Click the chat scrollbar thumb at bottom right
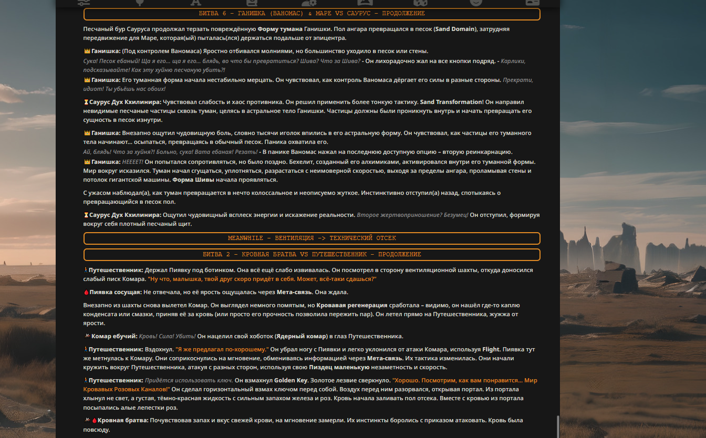Screen dimensions: 706x438 557,426
